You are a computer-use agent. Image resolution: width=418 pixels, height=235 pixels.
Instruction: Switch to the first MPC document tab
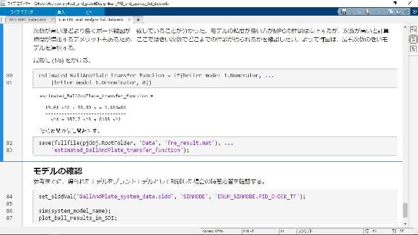point(27,20)
